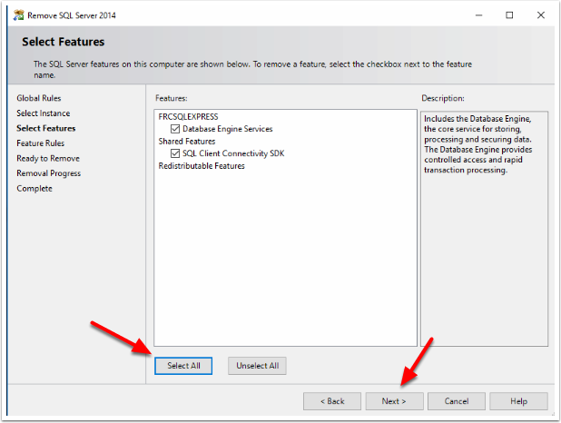The height and width of the screenshot is (423, 561).
Task: Maximize the Remove SQL Server 2014 window
Action: pyautogui.click(x=509, y=15)
